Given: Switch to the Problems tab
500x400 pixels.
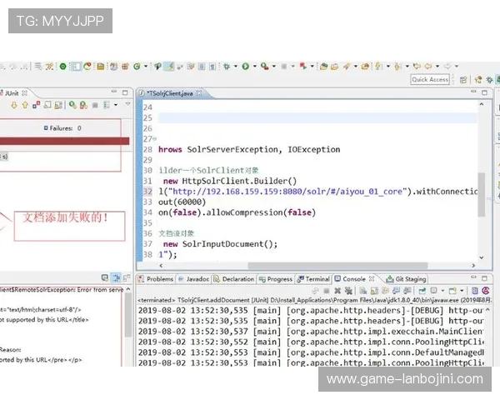Looking at the screenshot, I should tap(159, 279).
